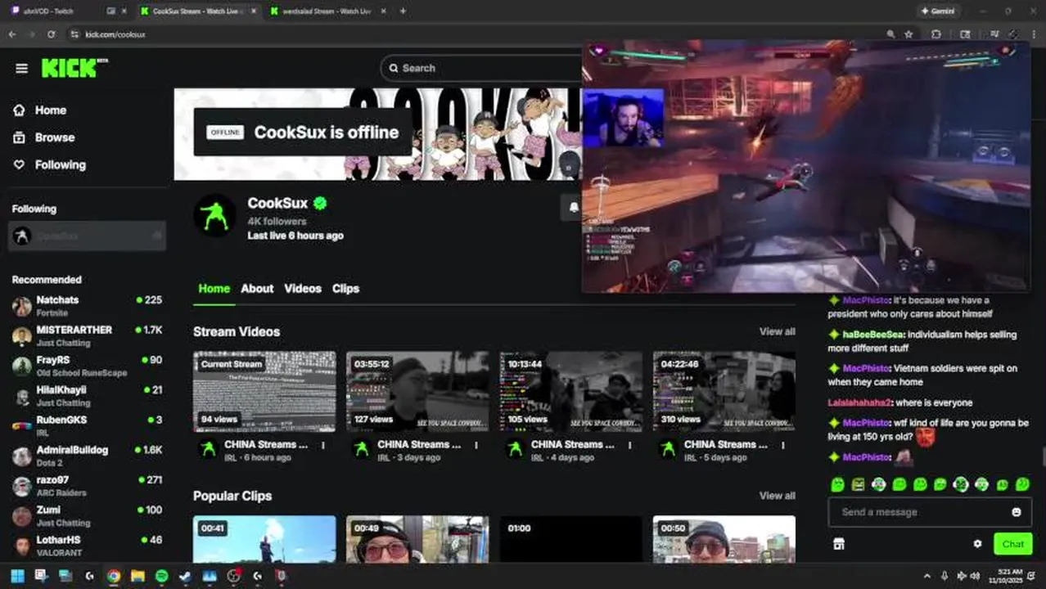The image size is (1046, 589).
Task: Open File Explorer from the taskbar
Action: click(x=138, y=576)
